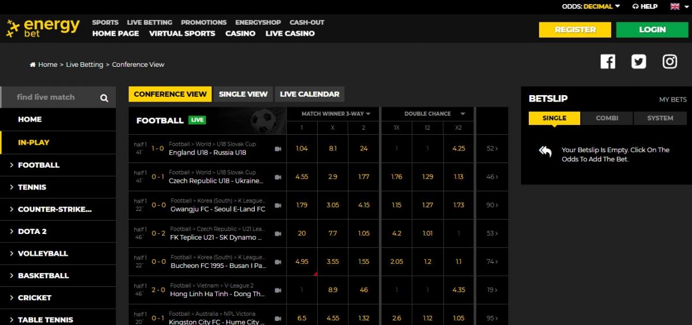Viewport: 692px width, 325px height.
Task: Open Kingston City FC - Hume City match
Action: pos(217,322)
